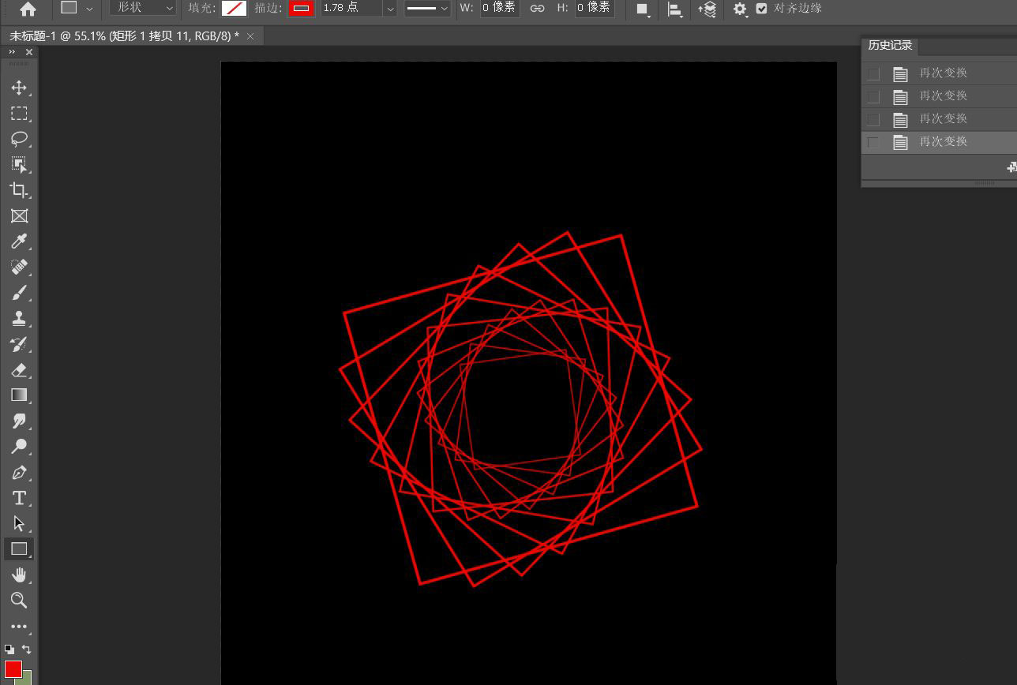Select the Move tool
Image resolution: width=1017 pixels, height=685 pixels.
click(x=19, y=88)
